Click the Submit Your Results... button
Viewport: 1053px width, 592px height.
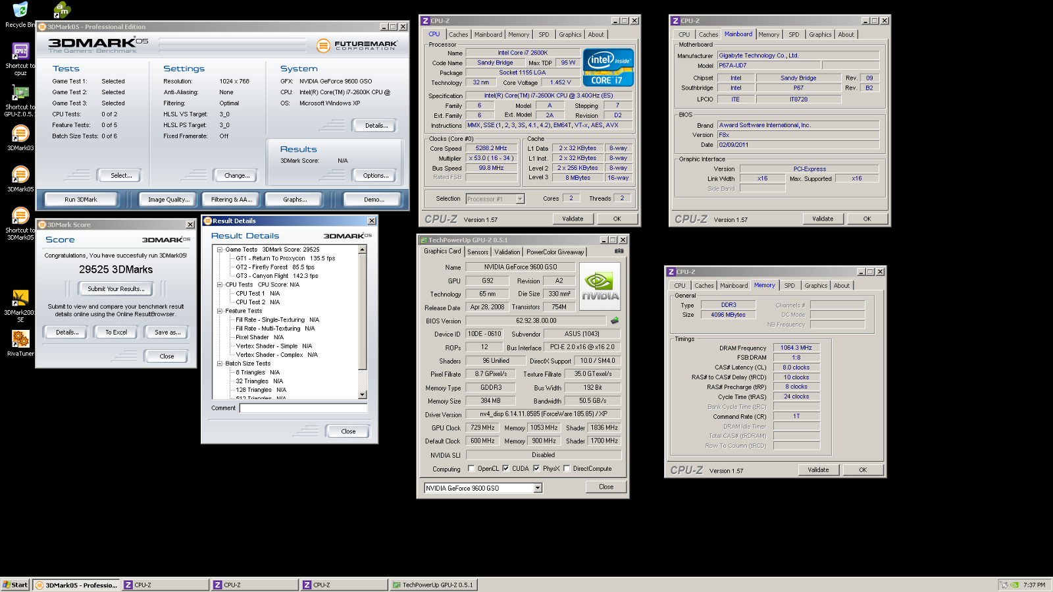[116, 288]
